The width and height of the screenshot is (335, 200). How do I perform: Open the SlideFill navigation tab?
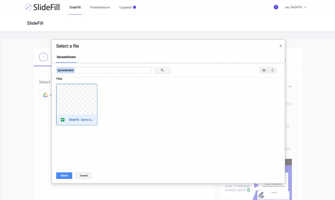click(x=75, y=7)
